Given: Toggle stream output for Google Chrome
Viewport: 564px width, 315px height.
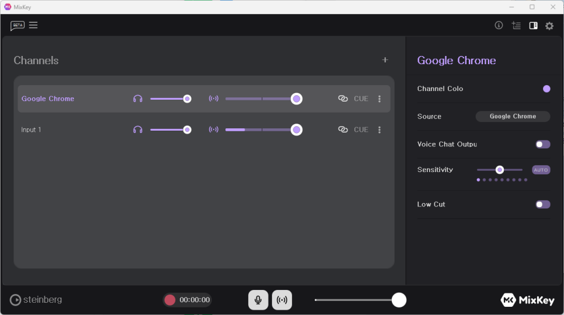Looking at the screenshot, I should coord(214,99).
